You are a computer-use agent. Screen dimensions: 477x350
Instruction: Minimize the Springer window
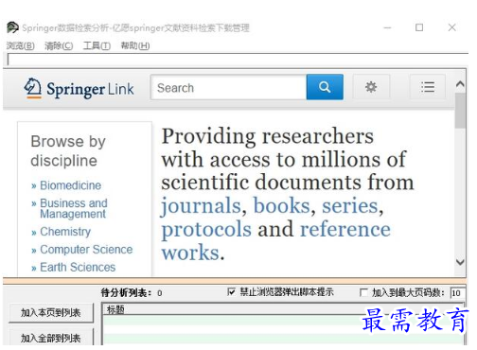(x=387, y=27)
